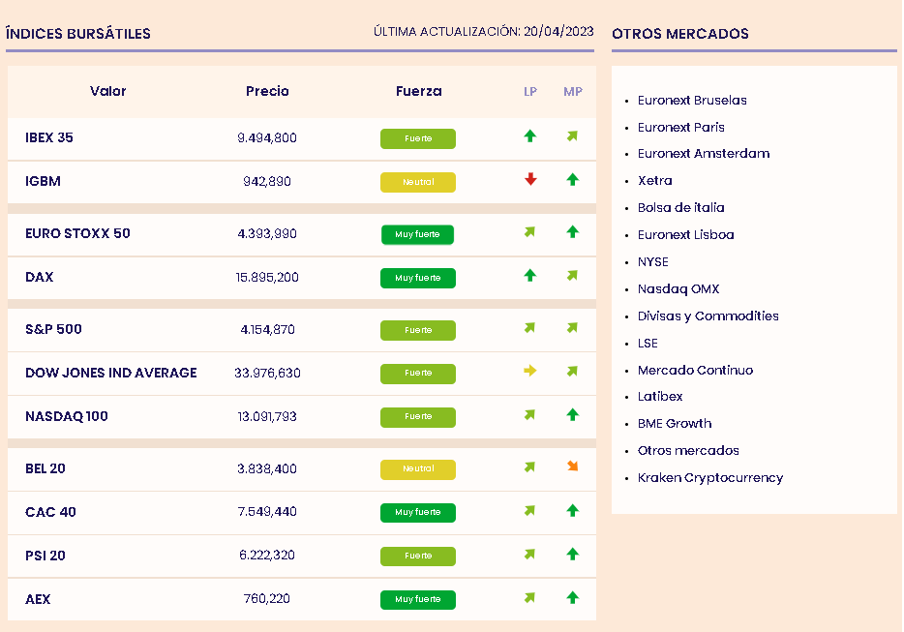This screenshot has width=904, height=632.
Task: Click DAX long-term green up arrow
Action: (x=529, y=276)
